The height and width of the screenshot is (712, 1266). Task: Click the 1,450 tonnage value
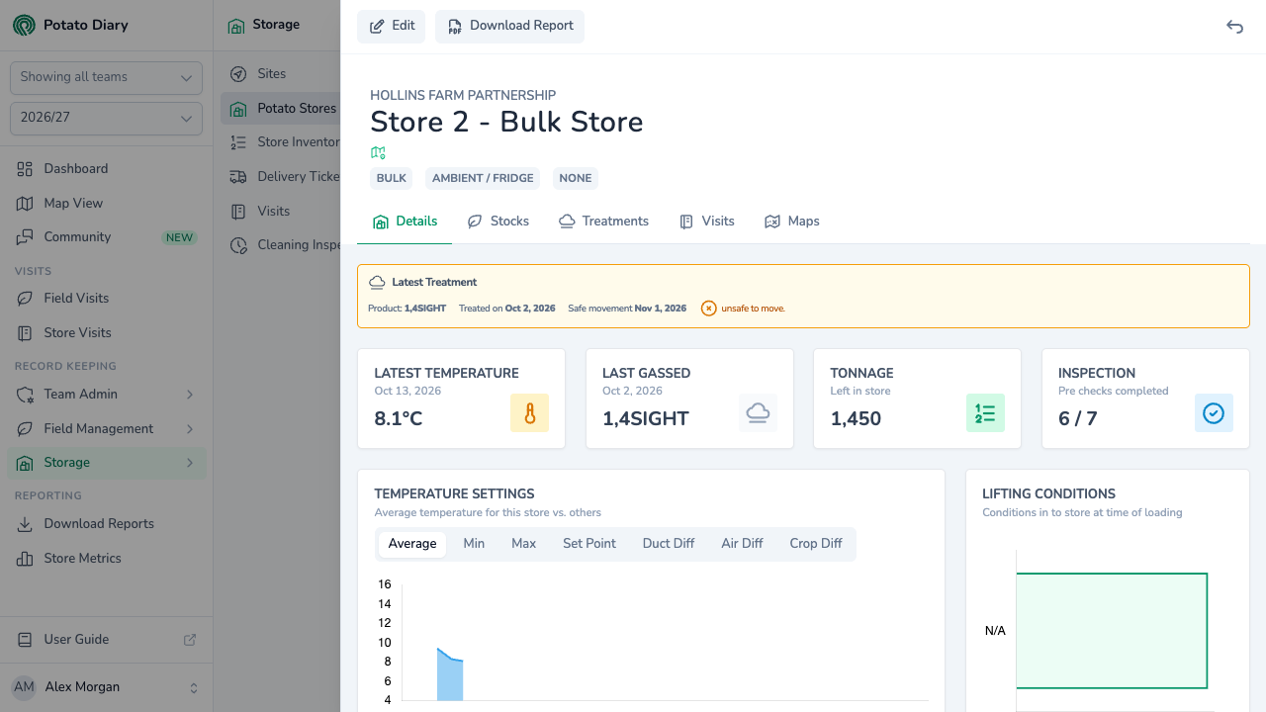click(856, 419)
